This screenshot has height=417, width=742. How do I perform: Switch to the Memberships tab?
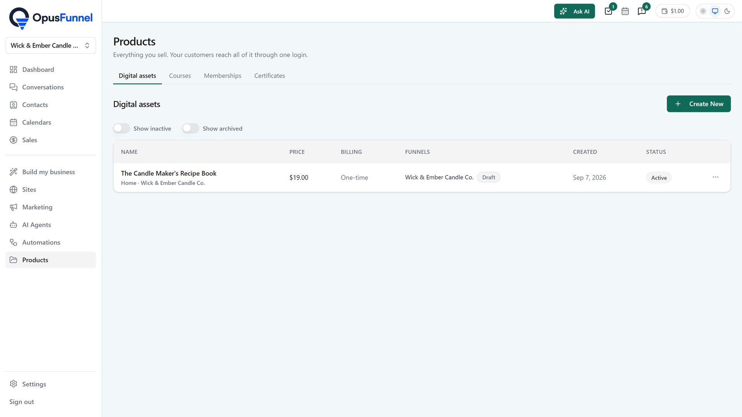[223, 76]
